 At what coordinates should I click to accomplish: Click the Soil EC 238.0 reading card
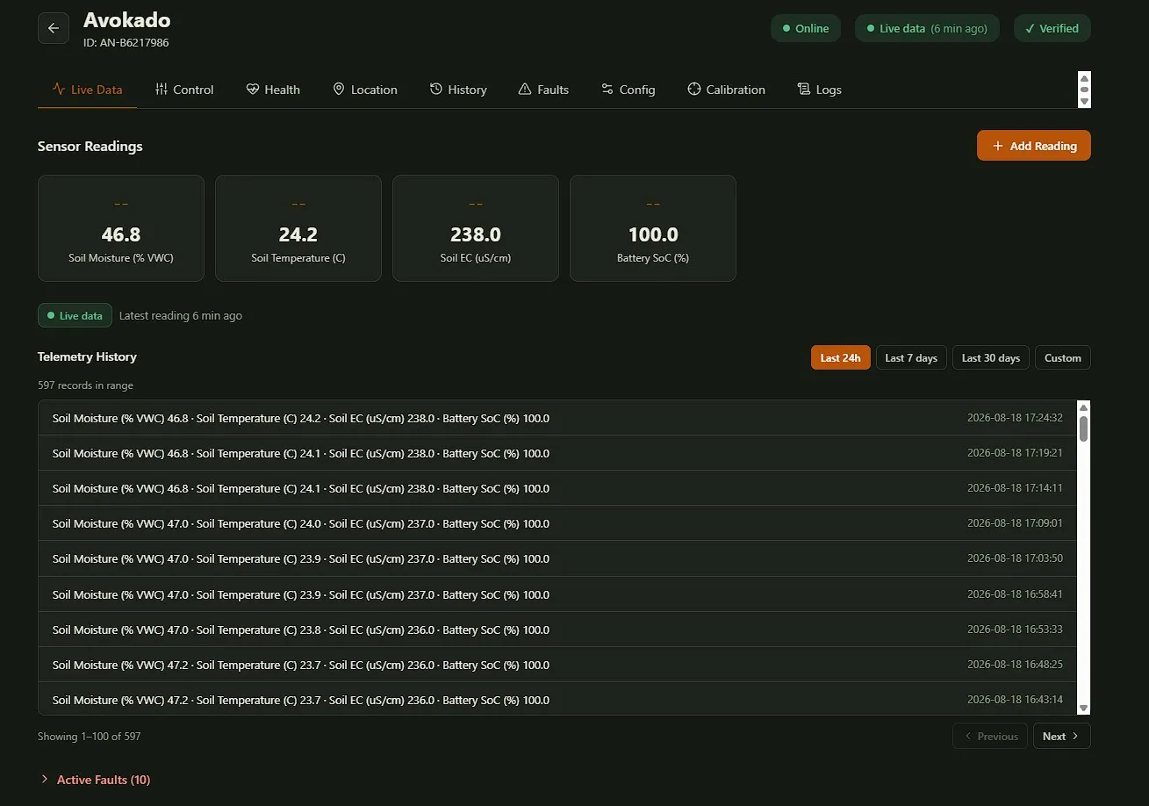click(476, 228)
